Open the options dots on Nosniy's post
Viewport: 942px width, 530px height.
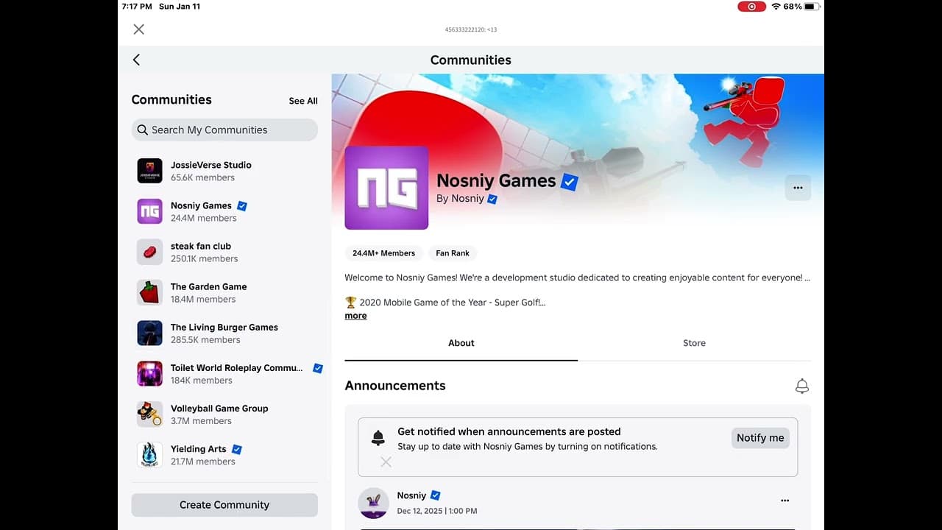(x=785, y=501)
